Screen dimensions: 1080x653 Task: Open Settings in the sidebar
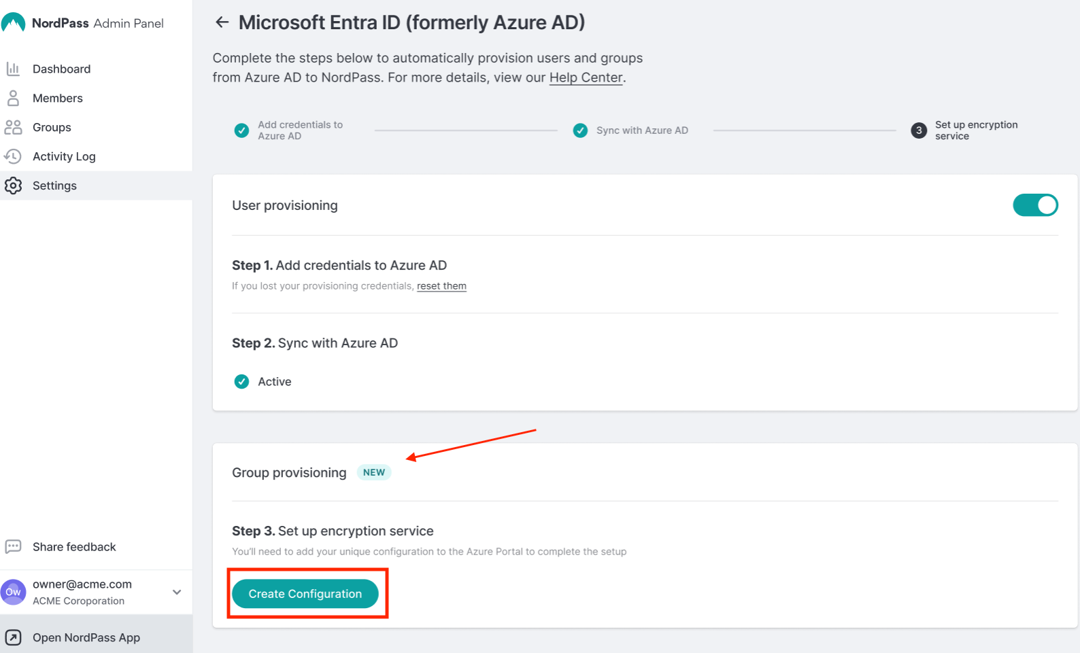pos(96,186)
